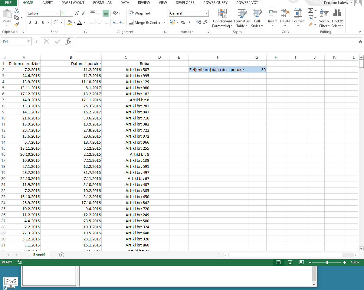The image size is (364, 290).
Task: Toggle Underline formatting
Action: coord(43,22)
